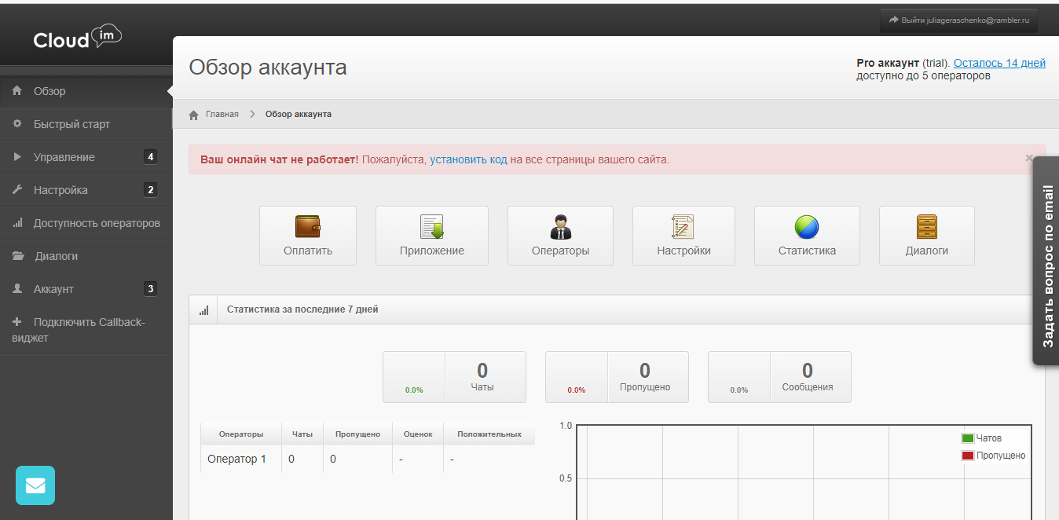Expand the Настройка sidebar menu

[86, 190]
